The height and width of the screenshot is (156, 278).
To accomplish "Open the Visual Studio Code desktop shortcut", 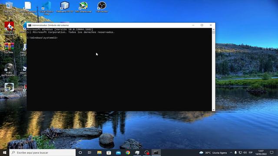I will point(46,8).
